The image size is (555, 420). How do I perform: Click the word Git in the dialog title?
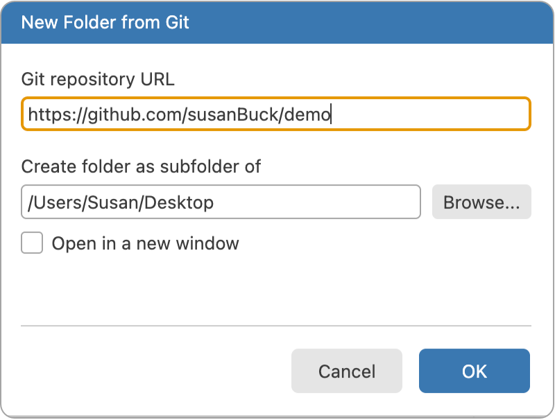tap(177, 22)
